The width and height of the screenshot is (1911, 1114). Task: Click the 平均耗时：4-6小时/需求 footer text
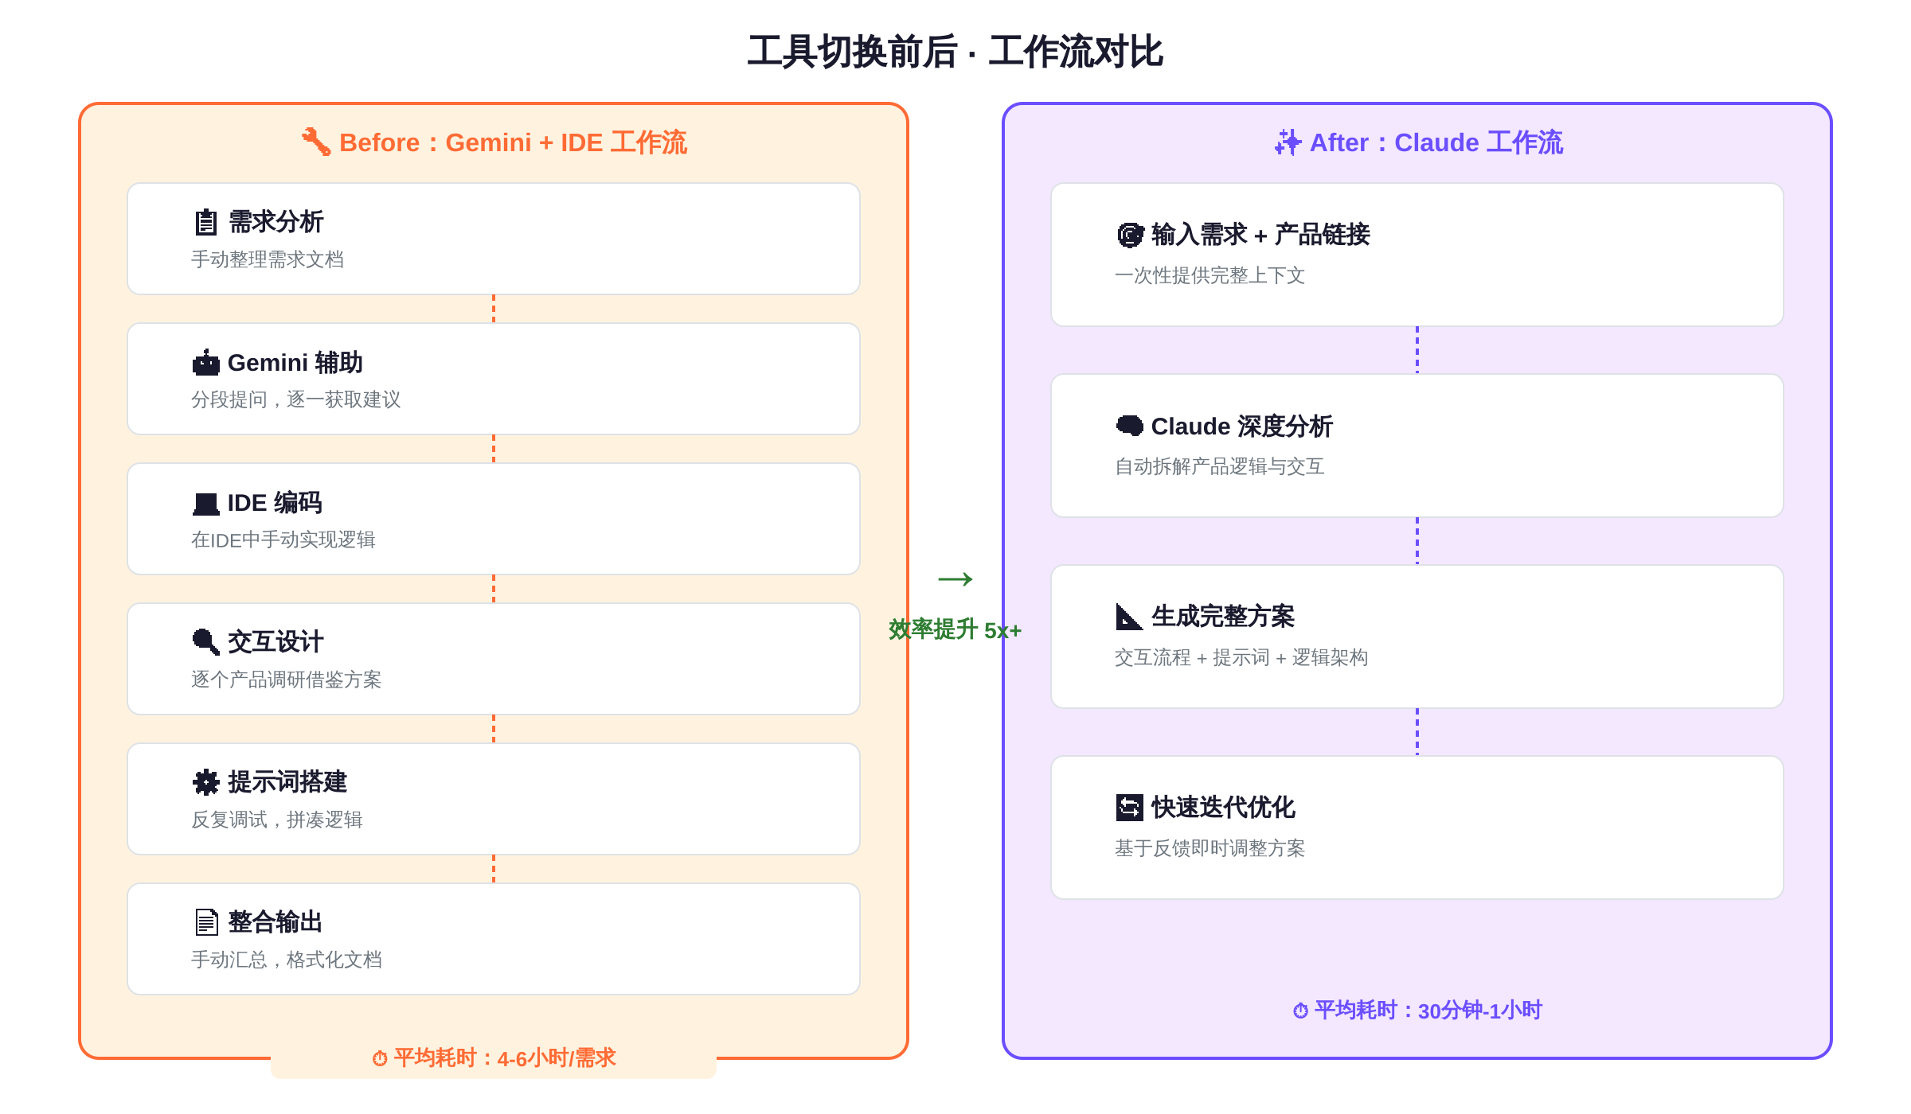(x=494, y=1058)
